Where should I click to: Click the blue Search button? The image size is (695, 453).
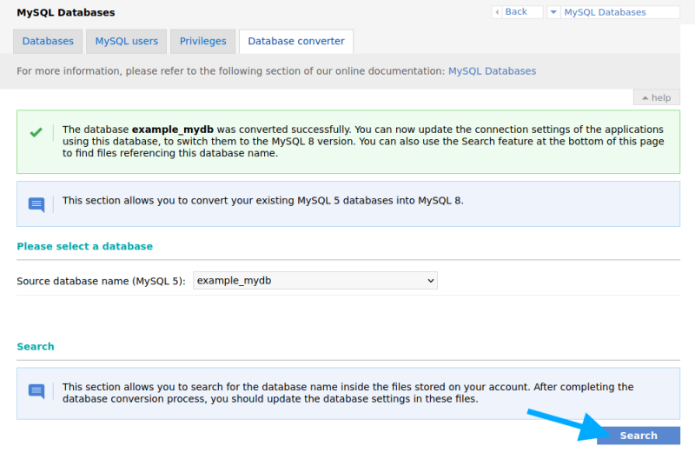(x=639, y=436)
